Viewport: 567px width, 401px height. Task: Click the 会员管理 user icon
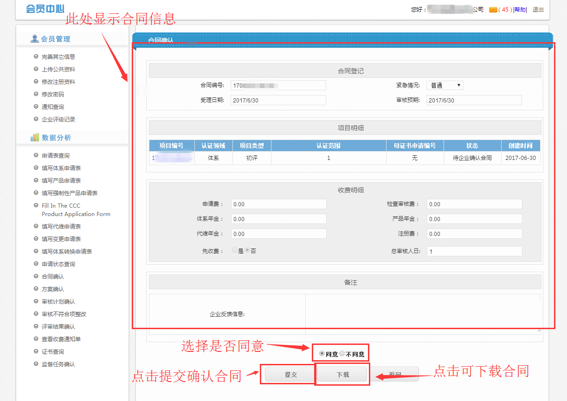click(35, 39)
